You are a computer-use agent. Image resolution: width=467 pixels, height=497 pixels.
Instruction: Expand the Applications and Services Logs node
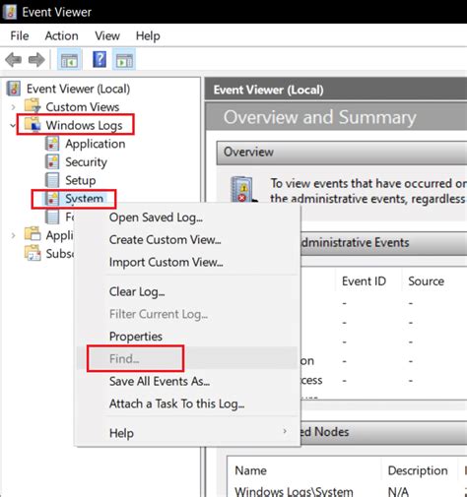click(13, 235)
